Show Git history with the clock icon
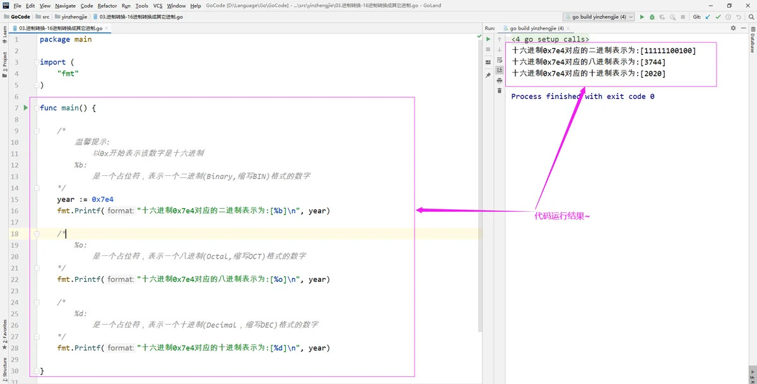 coord(727,17)
